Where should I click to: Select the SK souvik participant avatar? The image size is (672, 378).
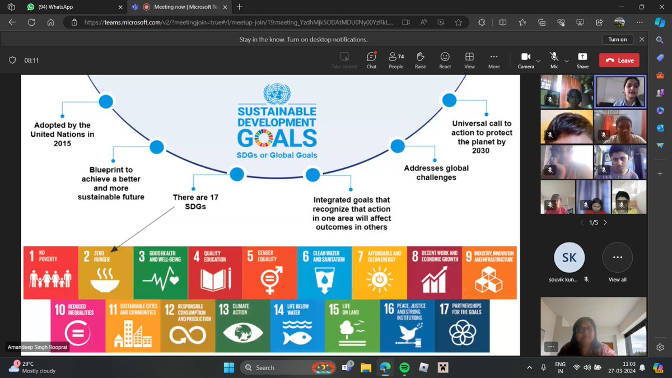pos(570,258)
